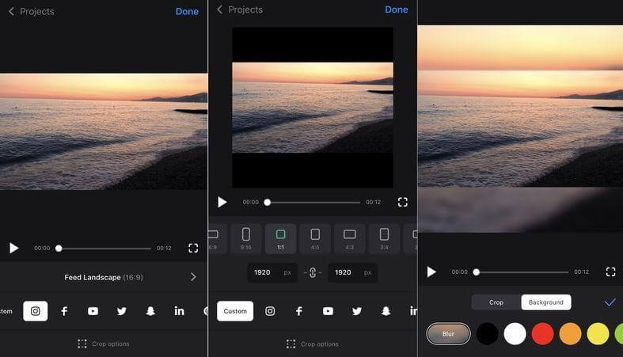The width and height of the screenshot is (623, 357).
Task: Select the 4:5 aspect ratio preset
Action: (315, 238)
